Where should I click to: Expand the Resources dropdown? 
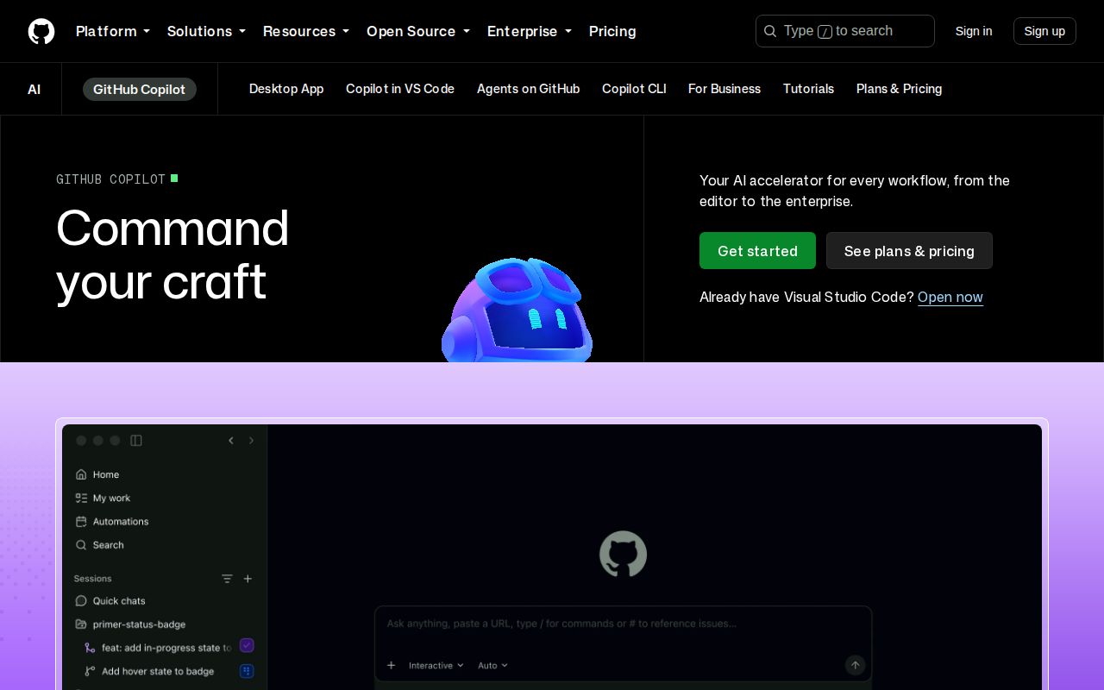[x=306, y=31]
